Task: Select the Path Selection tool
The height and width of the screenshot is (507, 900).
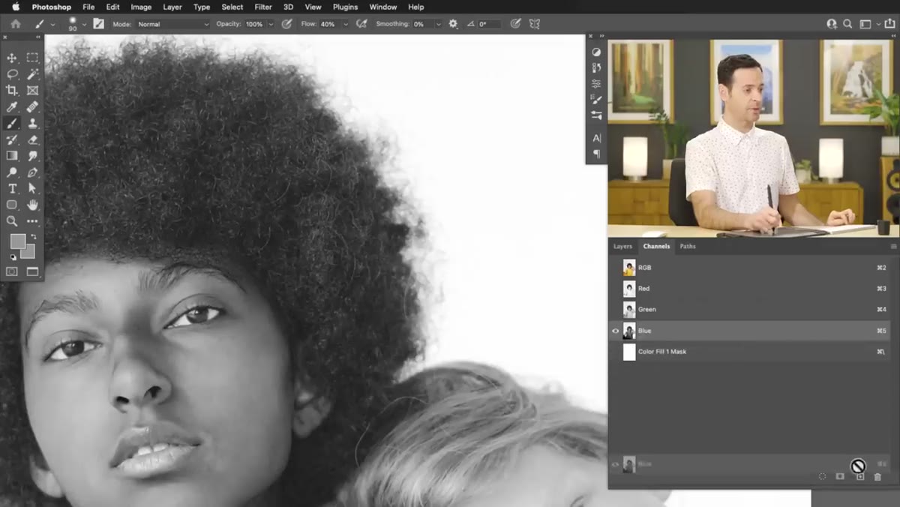Action: 32,189
